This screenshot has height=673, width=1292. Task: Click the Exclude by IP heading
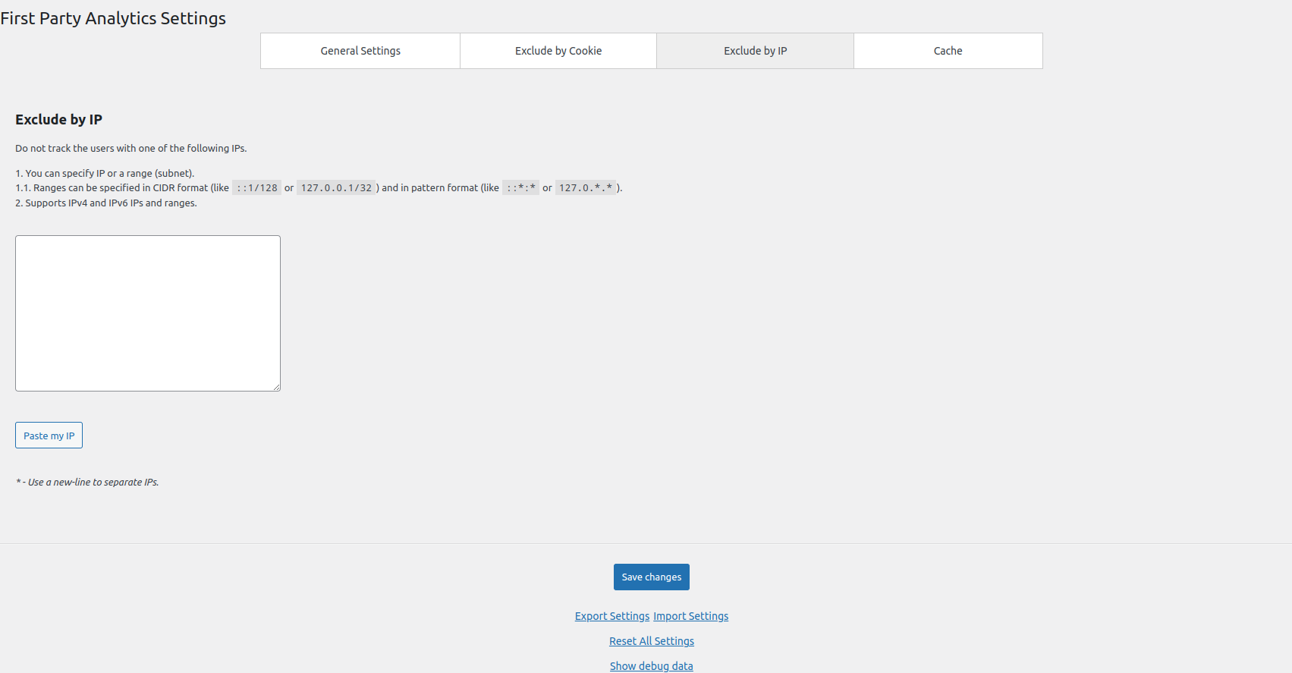click(58, 120)
